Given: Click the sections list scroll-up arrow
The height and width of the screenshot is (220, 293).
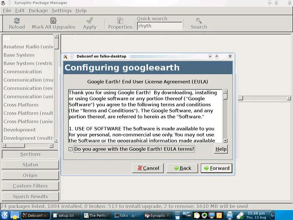Looking at the screenshot, I should point(56,36).
